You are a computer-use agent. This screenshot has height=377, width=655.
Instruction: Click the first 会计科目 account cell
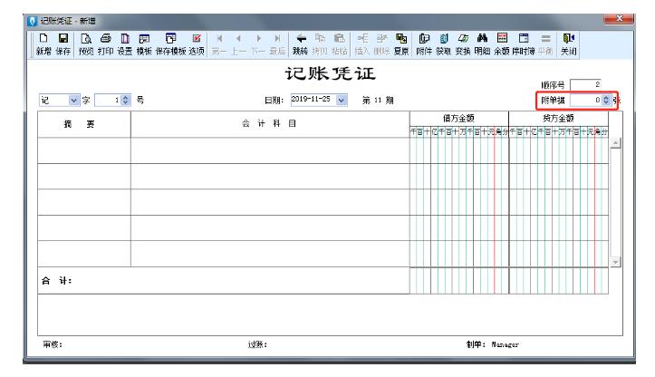point(270,150)
